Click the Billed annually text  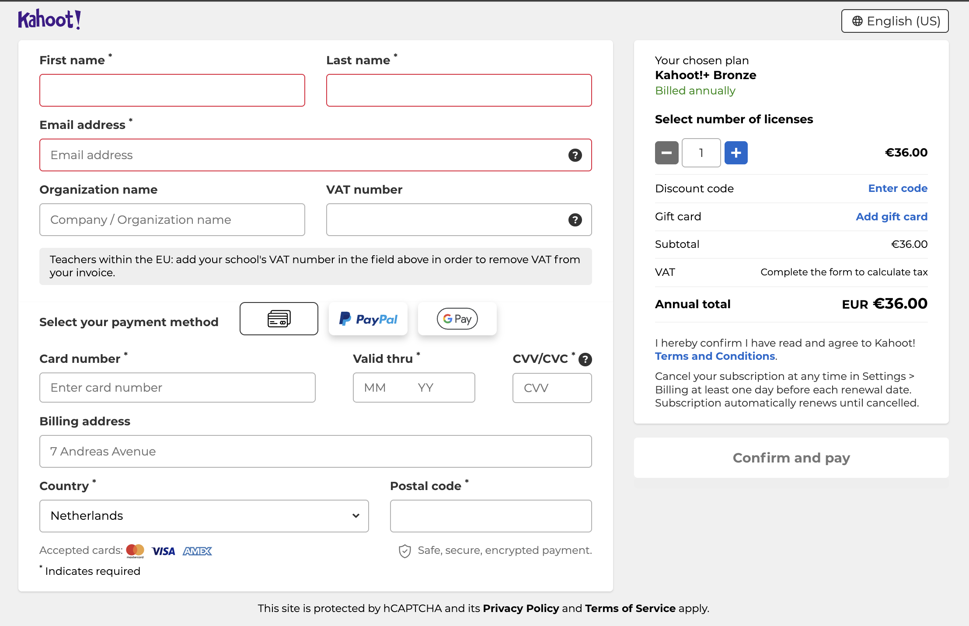coord(695,90)
